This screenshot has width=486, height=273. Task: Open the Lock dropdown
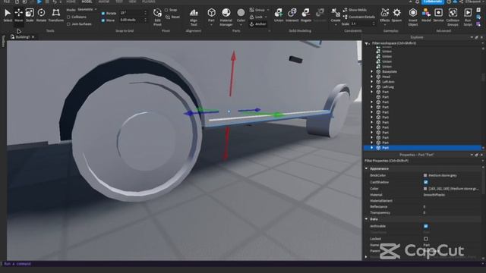[x=258, y=17]
